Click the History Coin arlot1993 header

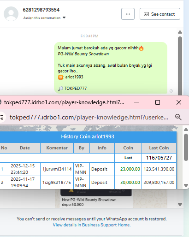(x=88, y=136)
